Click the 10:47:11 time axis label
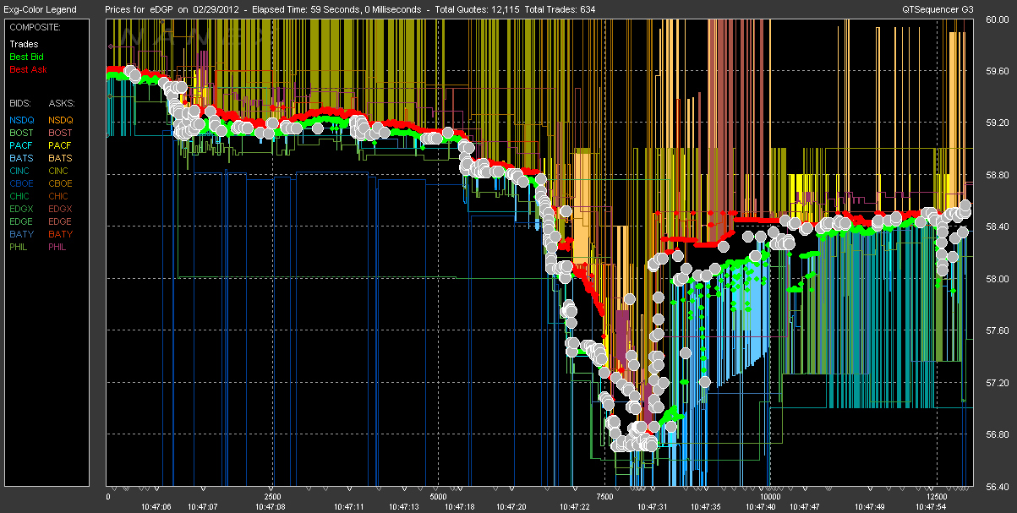 tap(347, 506)
